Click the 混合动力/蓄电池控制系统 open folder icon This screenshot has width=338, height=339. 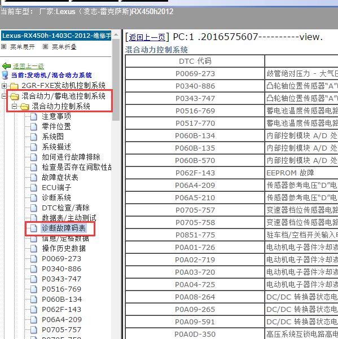(14, 96)
